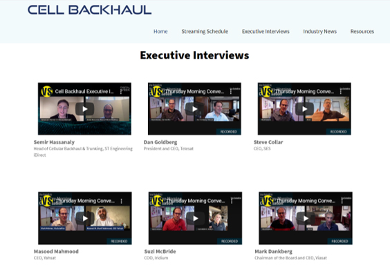This screenshot has height=269, width=390.
Task: Play the Steve Collar interview video
Action: (304, 109)
